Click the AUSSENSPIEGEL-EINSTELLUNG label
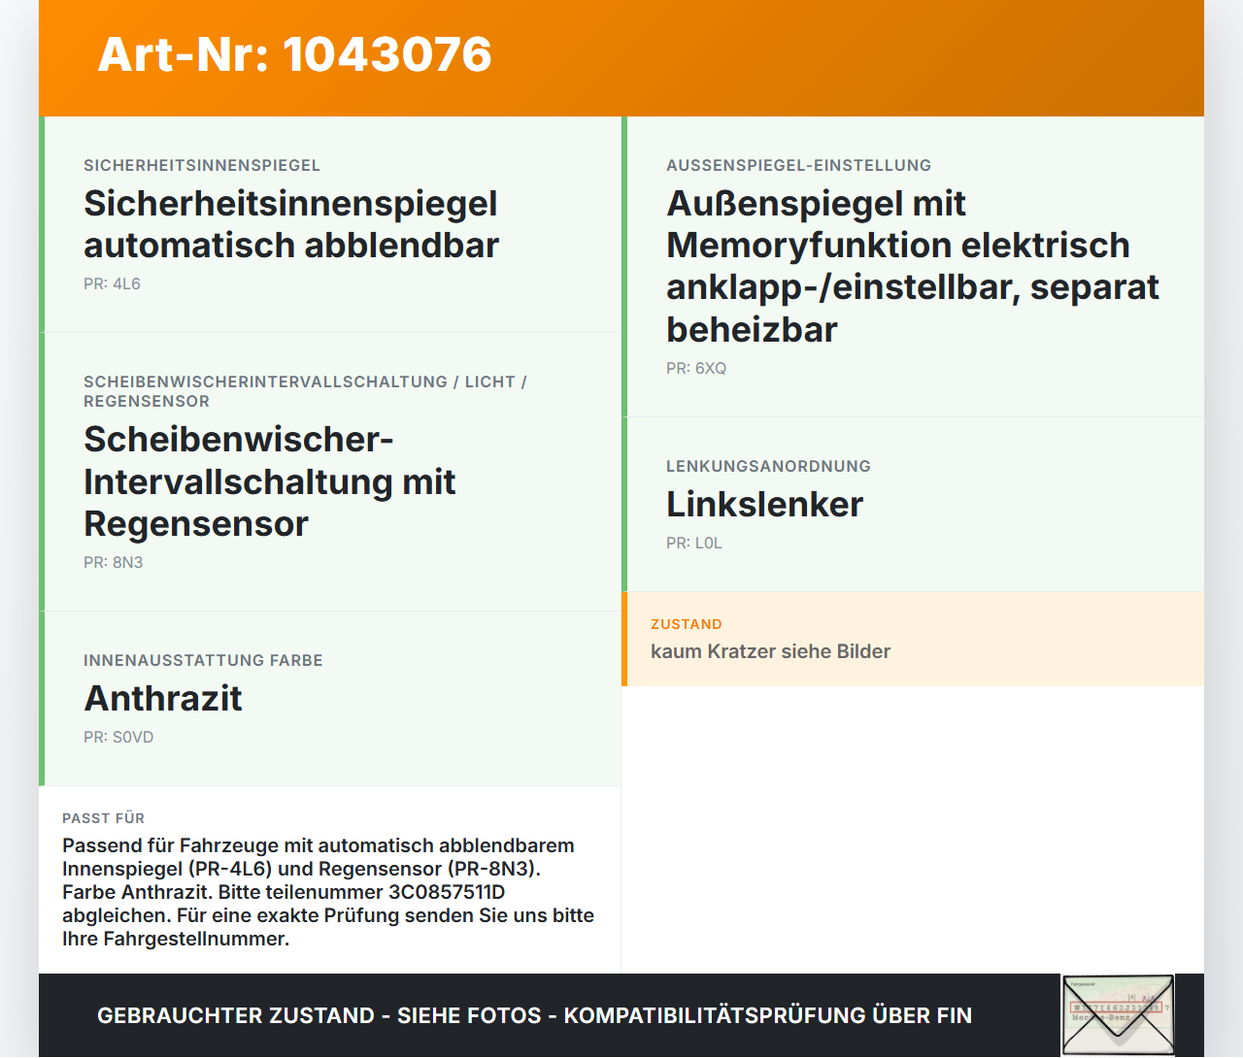The image size is (1243, 1058). click(x=798, y=165)
